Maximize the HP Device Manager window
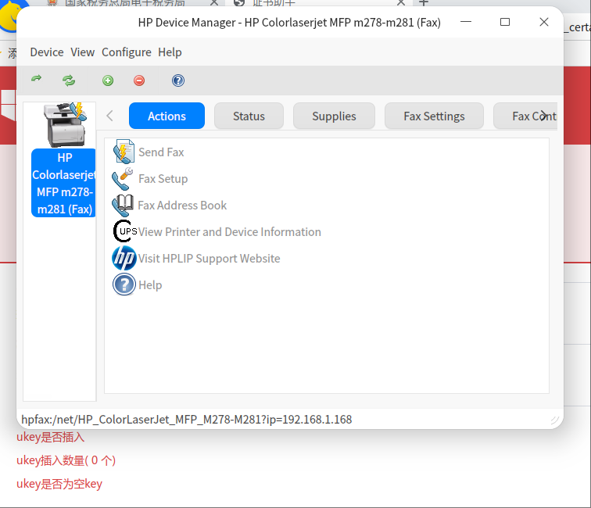 [x=505, y=22]
